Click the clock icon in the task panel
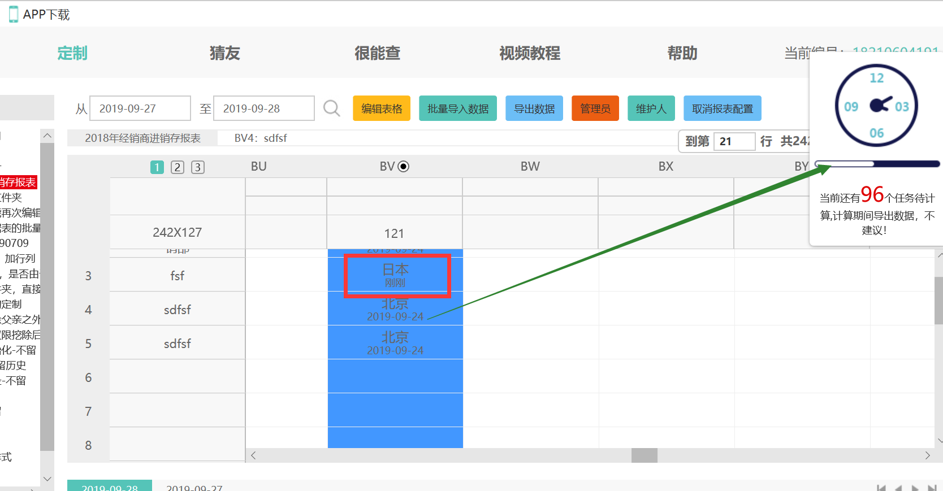Viewport: 943px width, 491px height. tap(876, 106)
